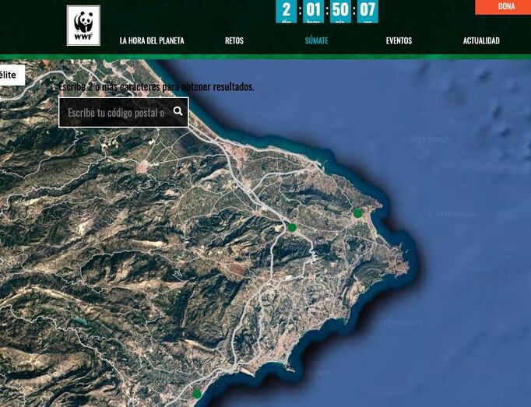Click the search magnifier icon

tap(178, 111)
